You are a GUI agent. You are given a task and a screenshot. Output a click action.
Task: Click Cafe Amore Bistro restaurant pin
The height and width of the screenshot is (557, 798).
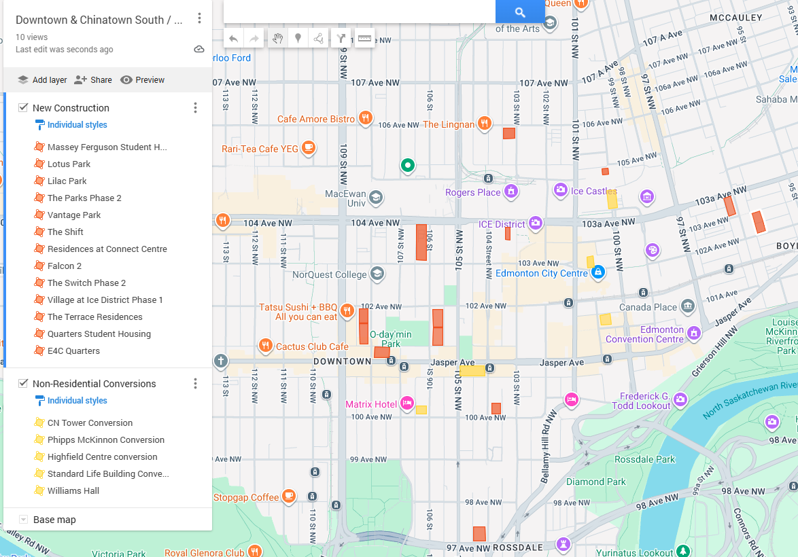365,118
